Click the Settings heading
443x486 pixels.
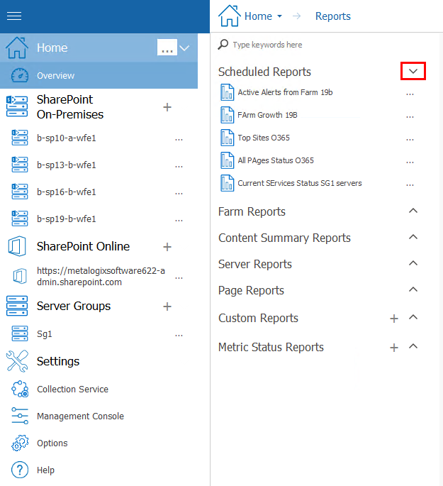(58, 361)
